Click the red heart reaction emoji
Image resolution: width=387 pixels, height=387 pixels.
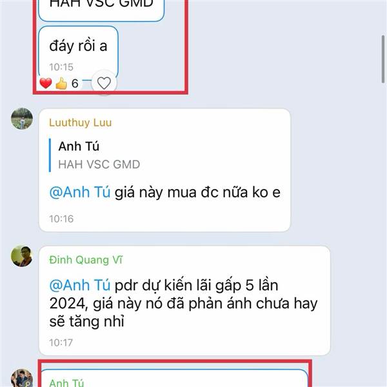click(46, 83)
